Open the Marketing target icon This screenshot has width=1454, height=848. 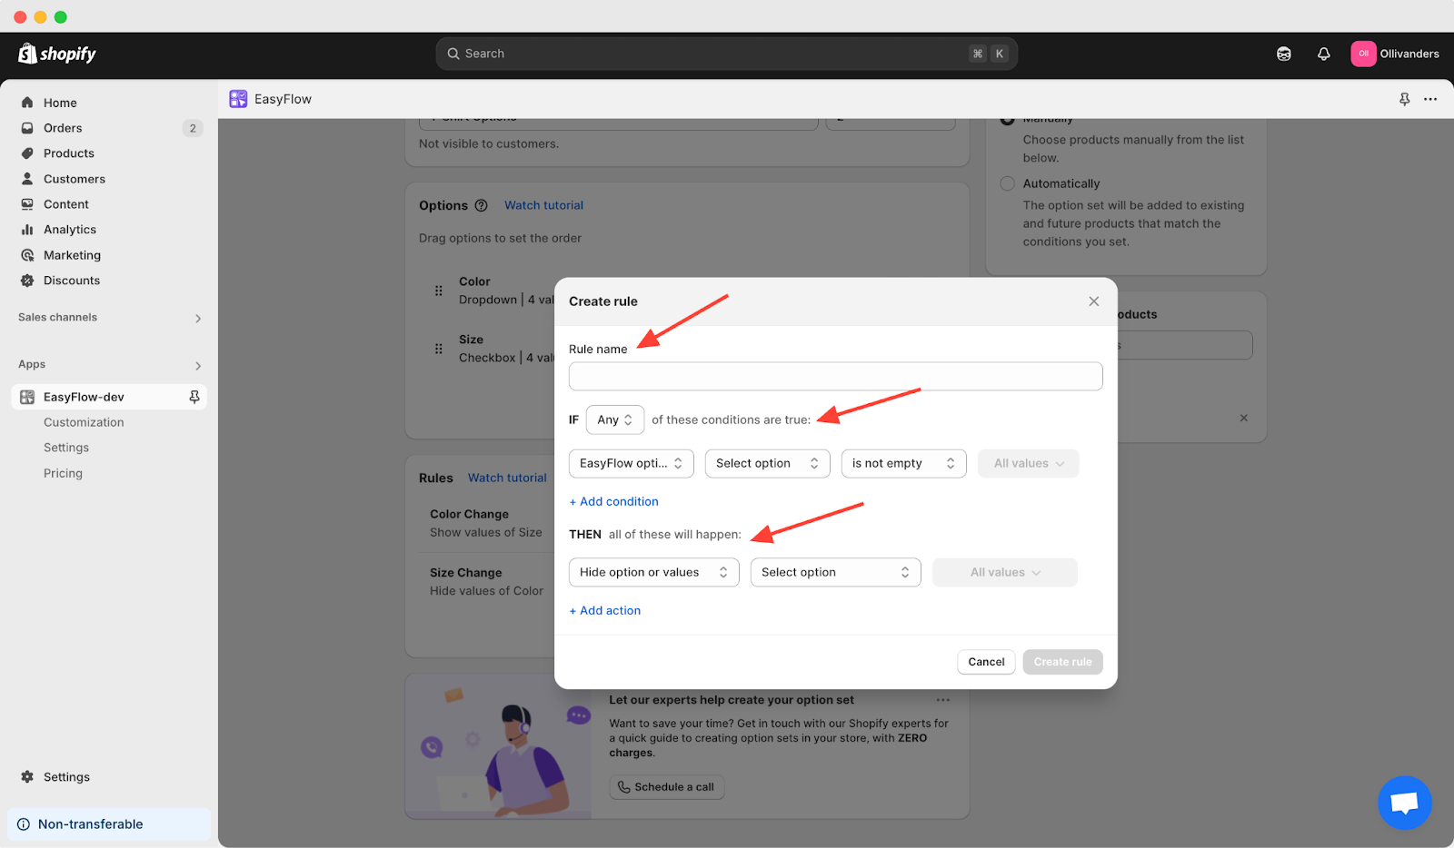tap(27, 255)
